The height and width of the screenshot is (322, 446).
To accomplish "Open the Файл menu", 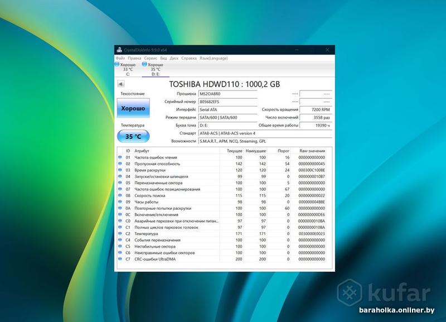I will point(120,58).
